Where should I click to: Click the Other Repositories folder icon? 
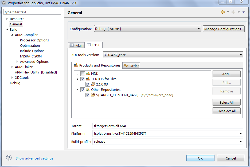point(88,90)
